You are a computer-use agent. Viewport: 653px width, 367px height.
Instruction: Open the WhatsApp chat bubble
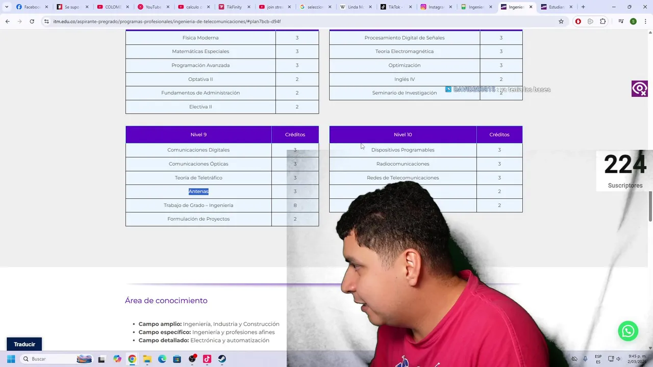point(628,331)
